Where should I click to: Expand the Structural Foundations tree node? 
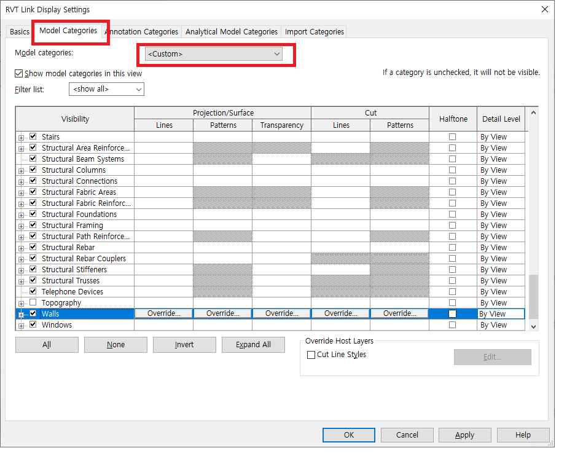tap(22, 215)
